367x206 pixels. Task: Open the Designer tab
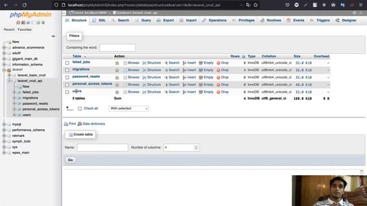pos(346,21)
